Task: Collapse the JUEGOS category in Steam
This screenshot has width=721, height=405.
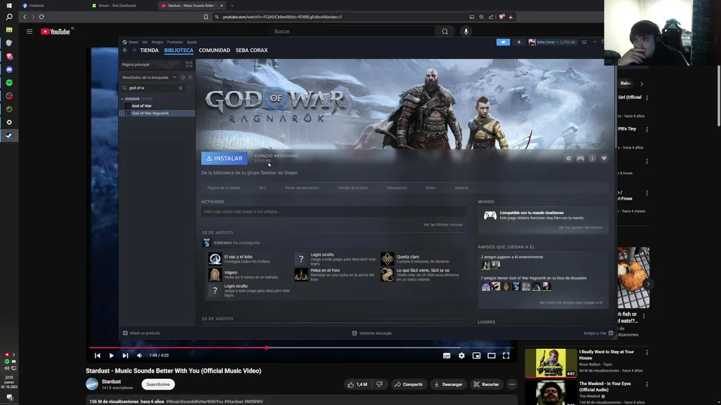Action: point(122,99)
